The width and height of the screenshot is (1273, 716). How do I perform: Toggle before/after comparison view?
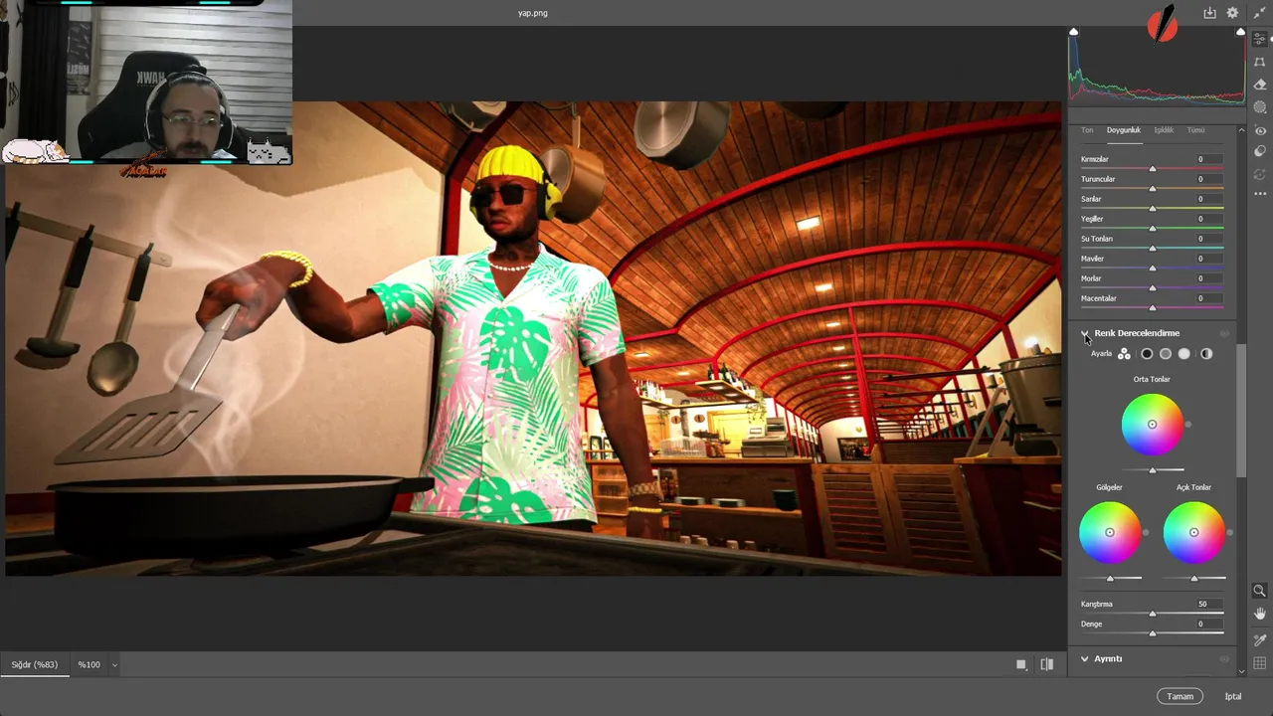coord(1046,664)
